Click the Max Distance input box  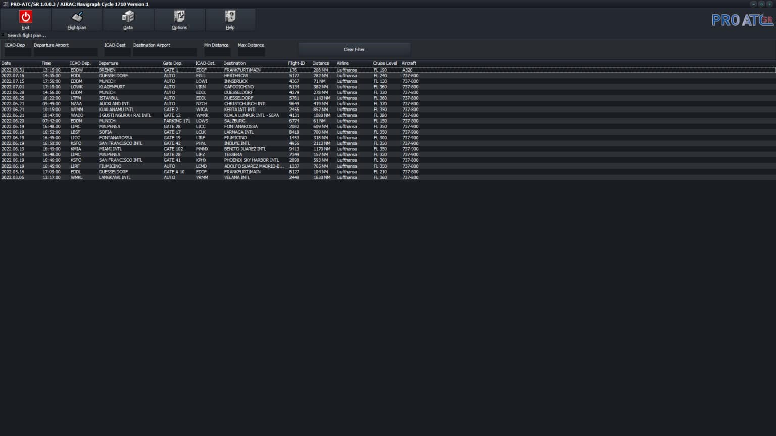coord(251,52)
